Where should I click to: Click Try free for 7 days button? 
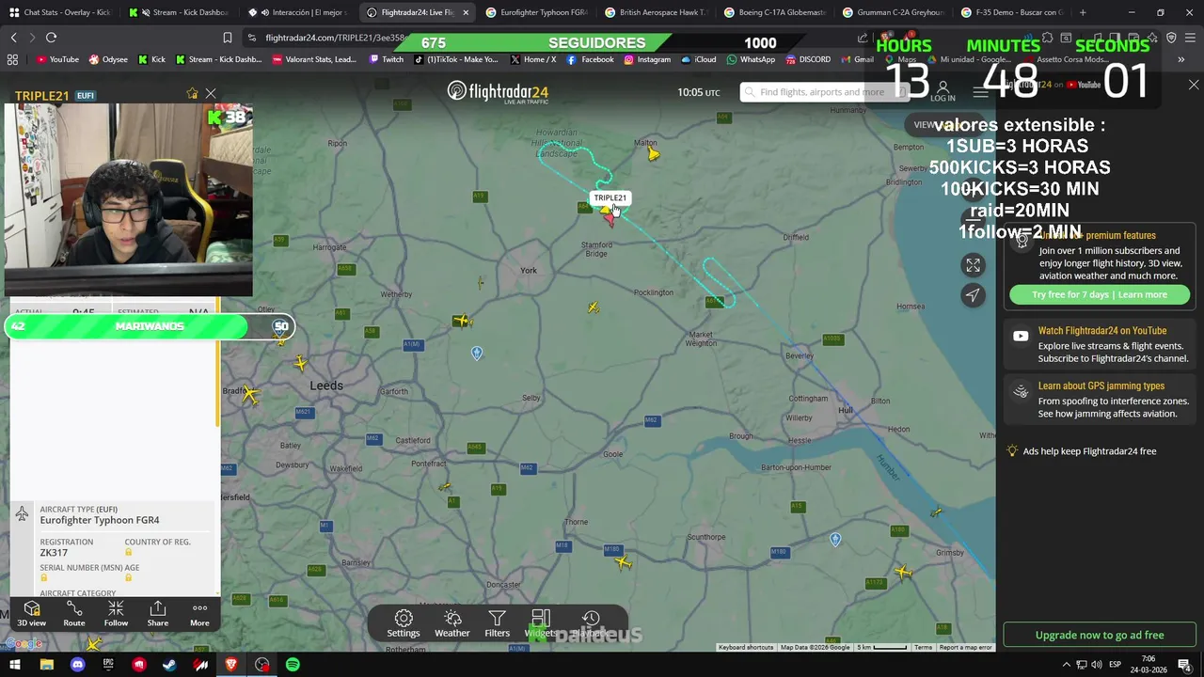pyautogui.click(x=1100, y=294)
